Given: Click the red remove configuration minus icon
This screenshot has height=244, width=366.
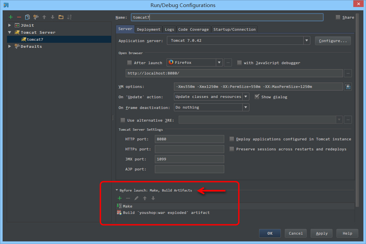Looking at the screenshot, I should [19, 17].
